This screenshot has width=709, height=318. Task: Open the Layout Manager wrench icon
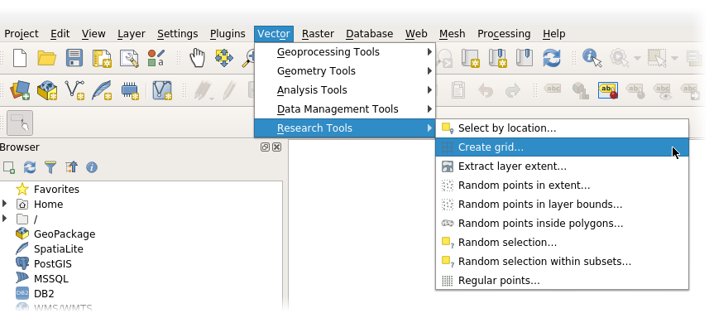(129, 59)
